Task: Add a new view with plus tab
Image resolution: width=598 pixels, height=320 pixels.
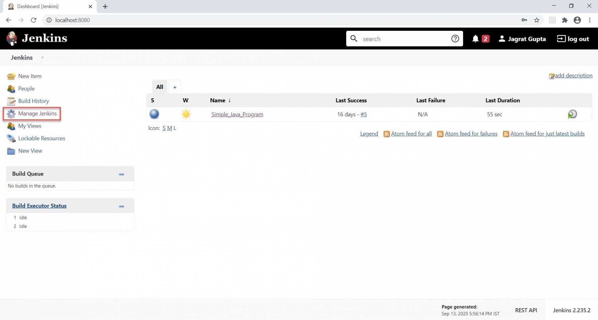Action: (x=175, y=87)
